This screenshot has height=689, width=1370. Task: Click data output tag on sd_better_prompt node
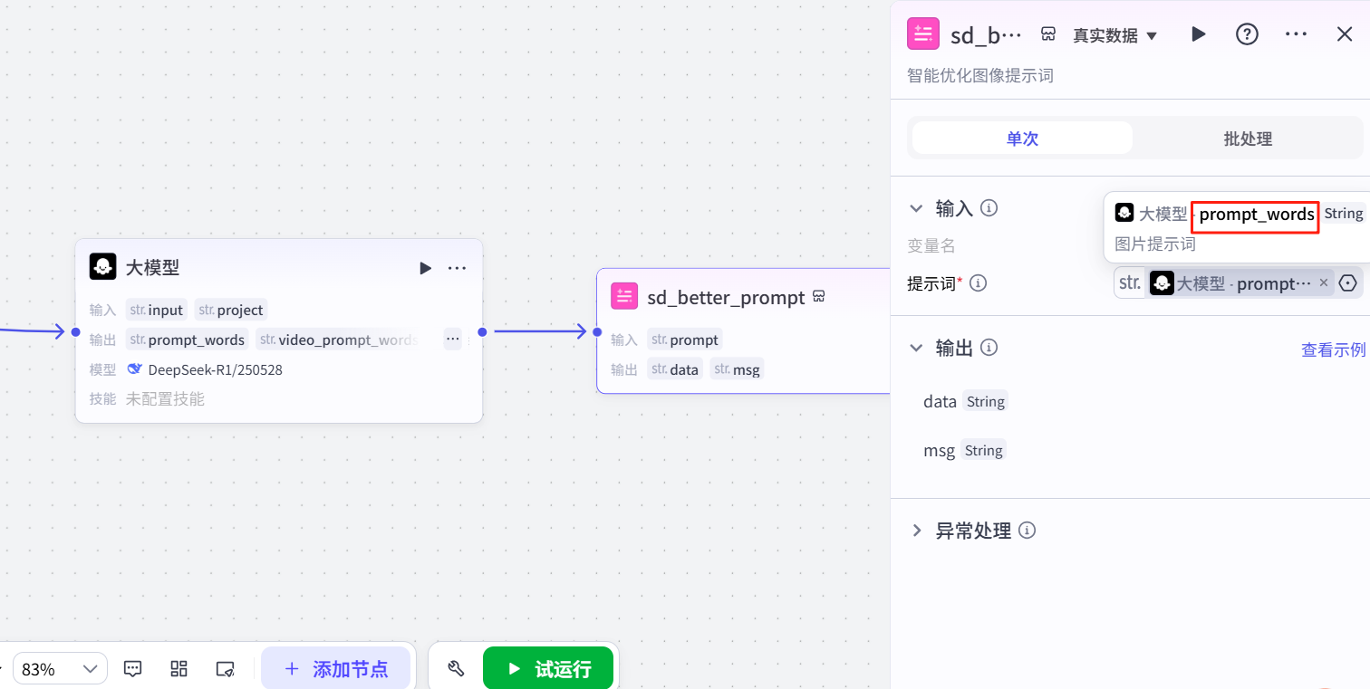[675, 369]
